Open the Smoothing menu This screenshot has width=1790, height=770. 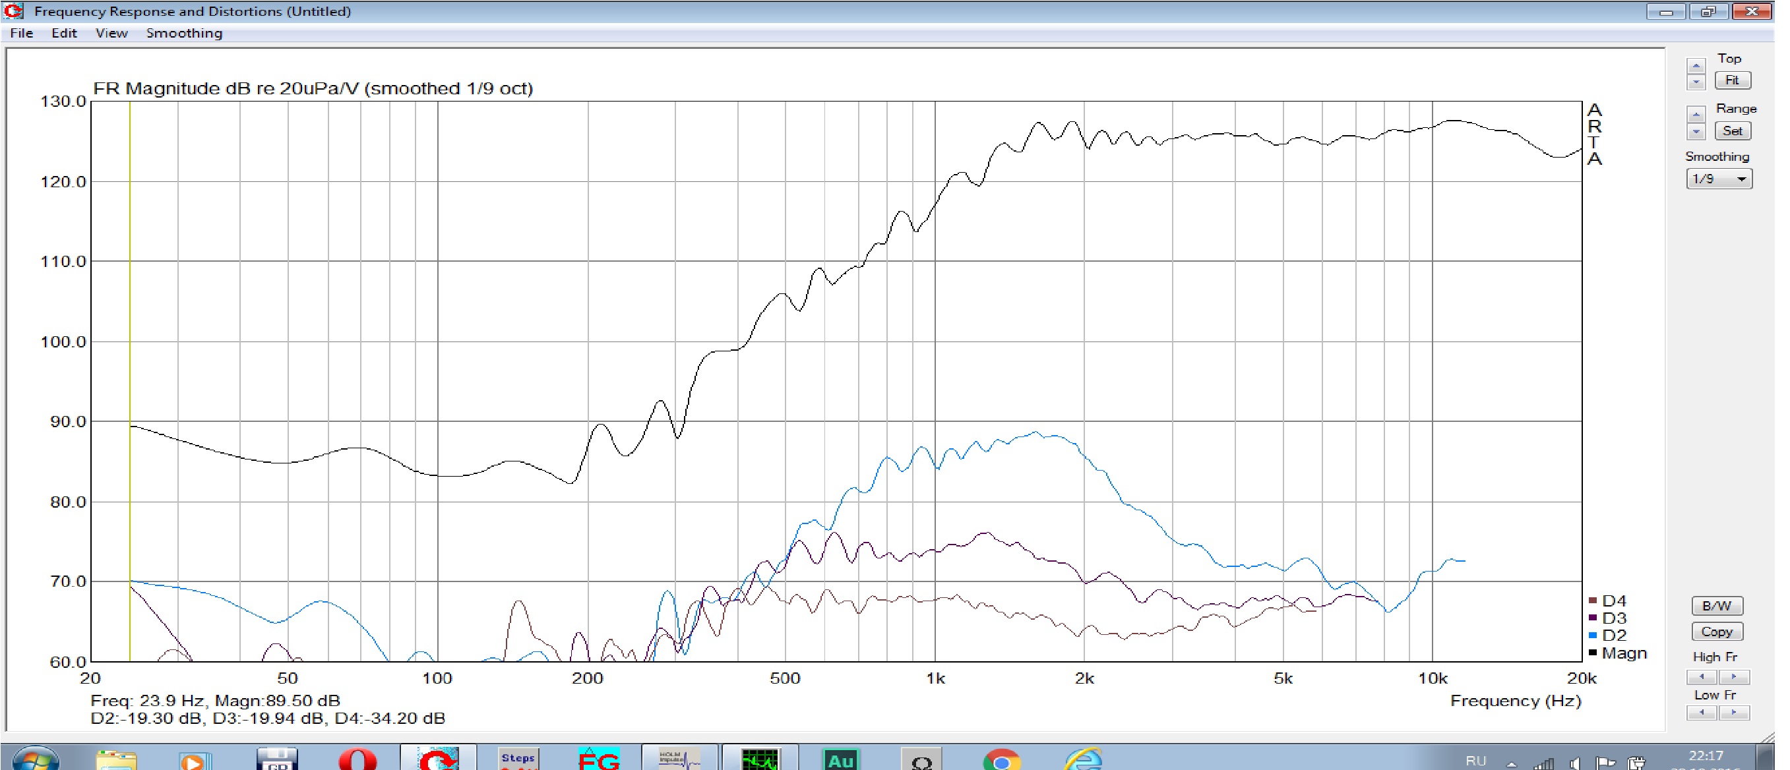184,34
